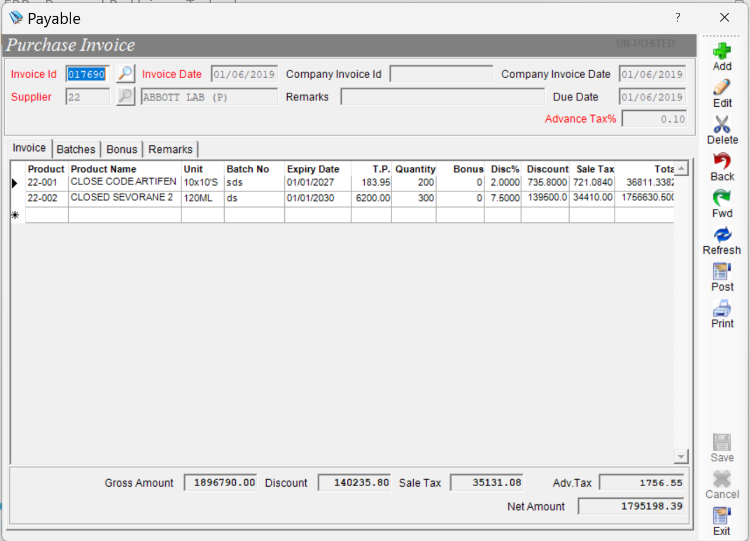Click the Quantity column header
The height and width of the screenshot is (541, 750).
click(414, 169)
